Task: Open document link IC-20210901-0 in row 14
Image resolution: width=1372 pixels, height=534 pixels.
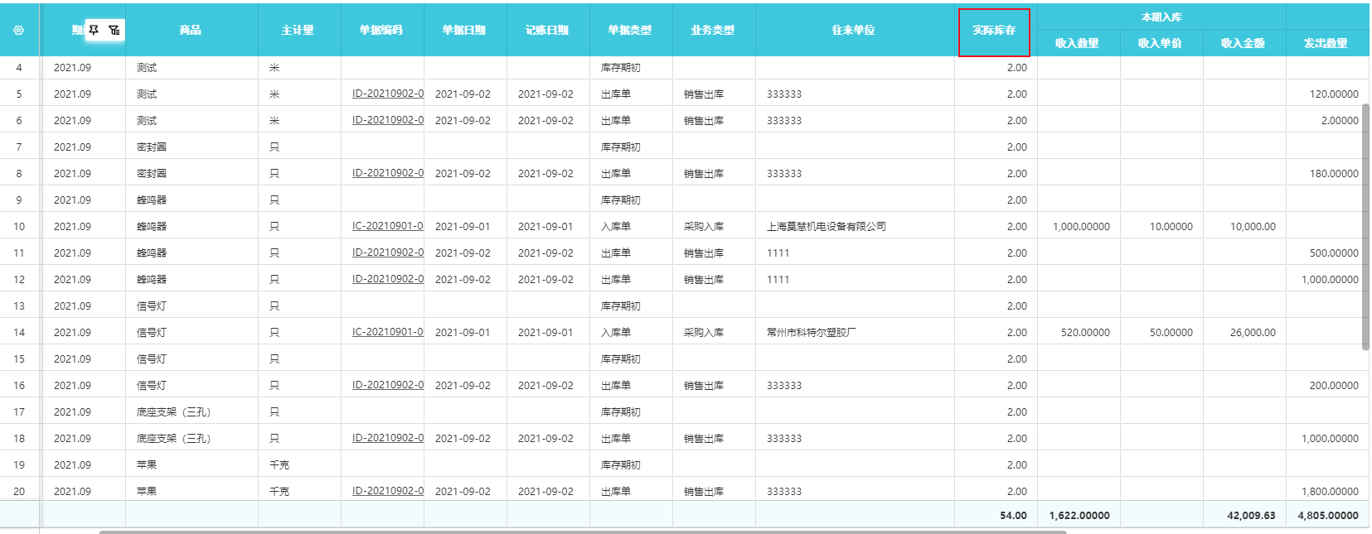Action: 387,332
